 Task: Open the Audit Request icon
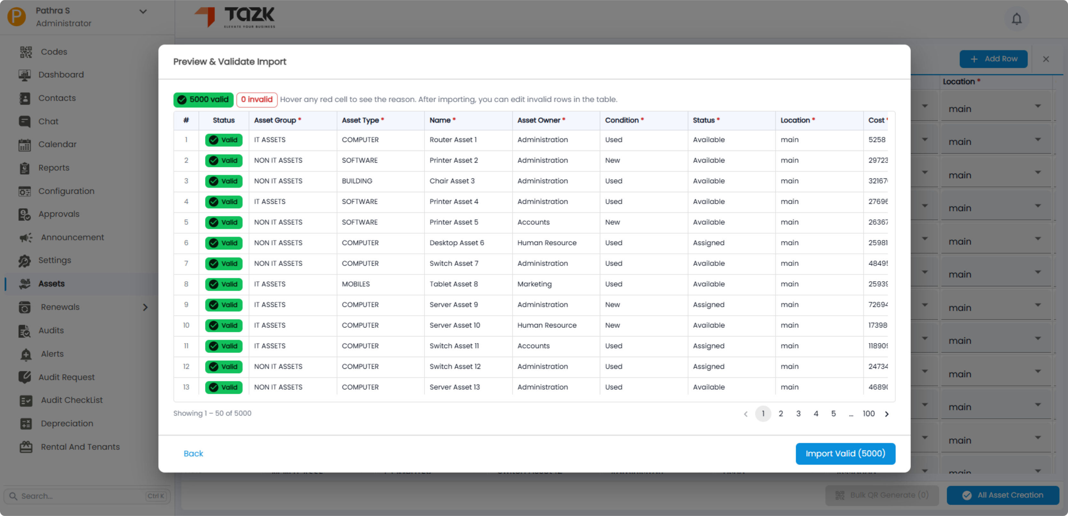click(x=24, y=377)
